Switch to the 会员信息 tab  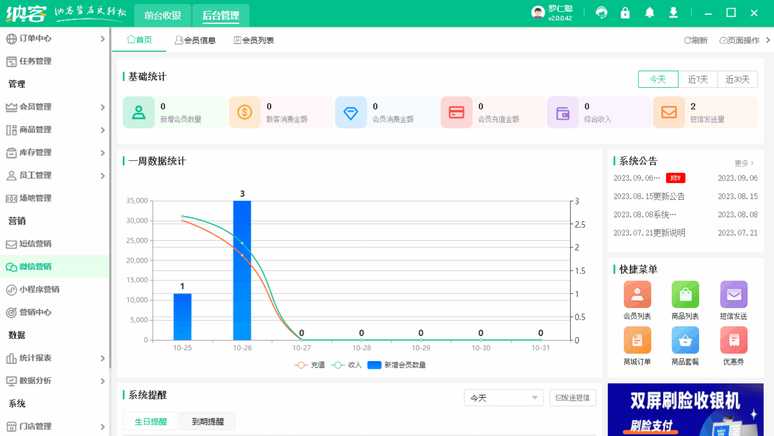pos(195,40)
